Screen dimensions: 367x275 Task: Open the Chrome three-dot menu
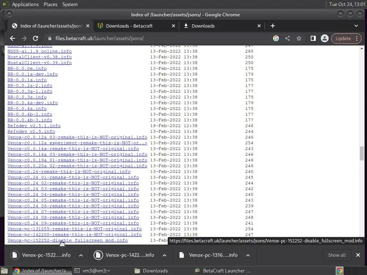(x=357, y=38)
